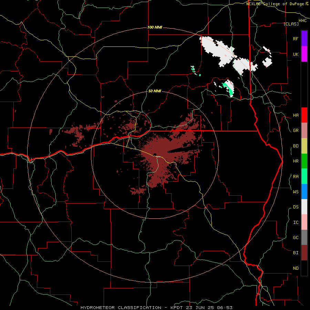Select the BD yellow legend swatch
310x310 pixels.
tap(304, 146)
